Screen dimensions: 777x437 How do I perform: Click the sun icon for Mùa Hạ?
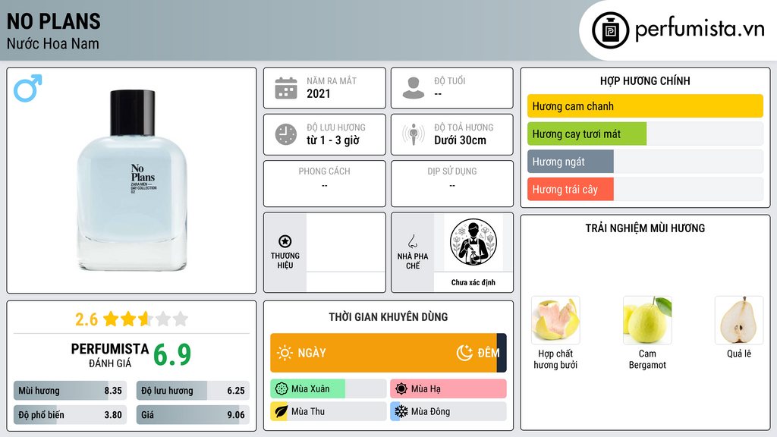click(x=401, y=389)
